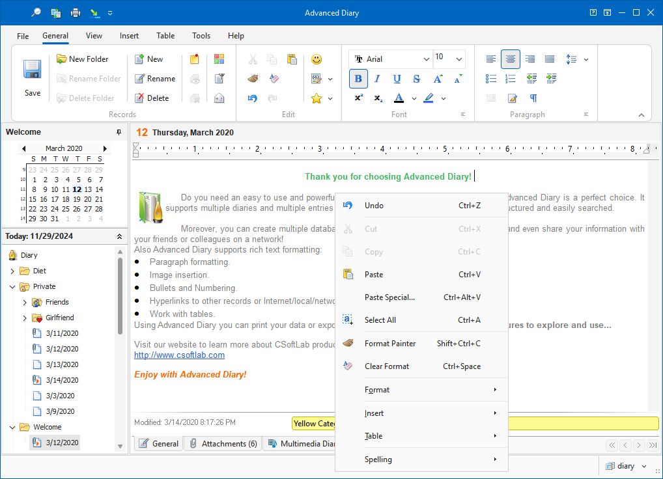Viewport: 663px width, 479px height.
Task: Toggle Underline formatting
Action: 397,79
